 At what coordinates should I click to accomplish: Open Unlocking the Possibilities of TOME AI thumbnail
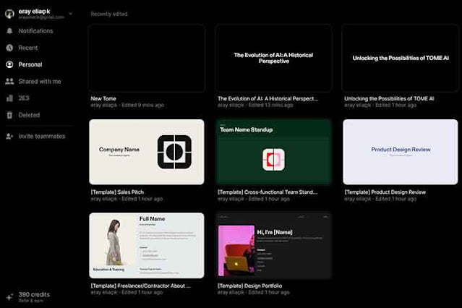(x=401, y=59)
